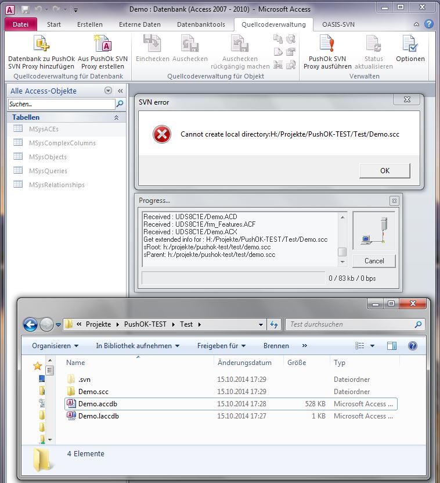Open Alle Access-Objekte dropdown arrow
The image size is (440, 483).
point(108,91)
